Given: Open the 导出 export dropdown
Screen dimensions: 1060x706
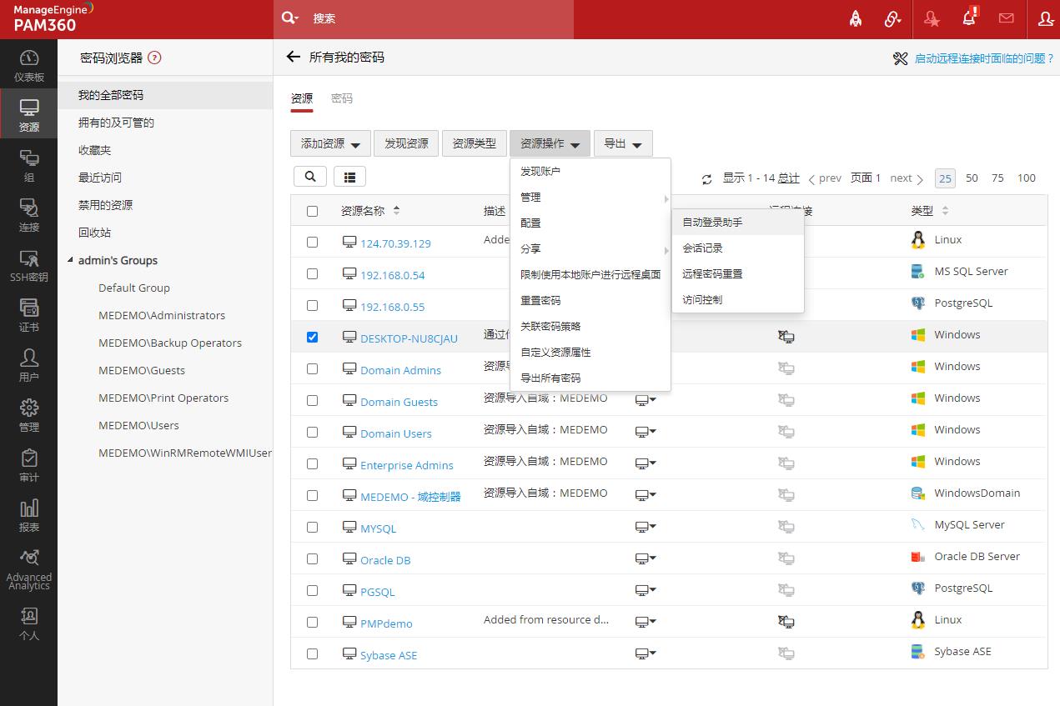Looking at the screenshot, I should click(x=622, y=143).
